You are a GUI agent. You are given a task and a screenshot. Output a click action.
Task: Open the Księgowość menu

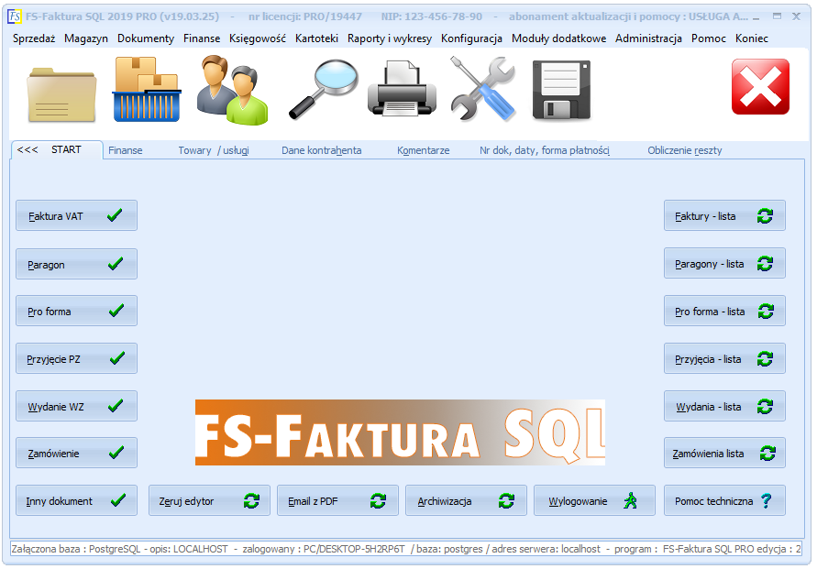(x=258, y=38)
